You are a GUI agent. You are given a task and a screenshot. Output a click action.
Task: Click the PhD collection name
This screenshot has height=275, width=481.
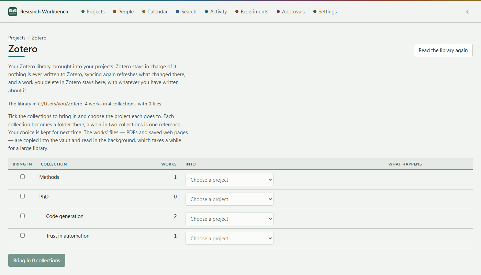pyautogui.click(x=44, y=197)
